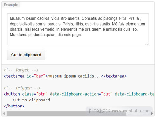Click the Target comment line in code

tap(21, 70)
